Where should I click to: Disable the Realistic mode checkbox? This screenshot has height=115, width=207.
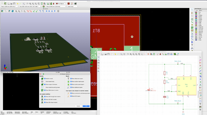(x=45, y=79)
